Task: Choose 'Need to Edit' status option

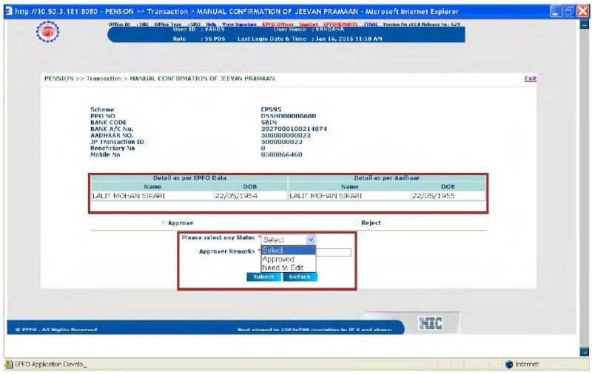Action: tap(282, 268)
